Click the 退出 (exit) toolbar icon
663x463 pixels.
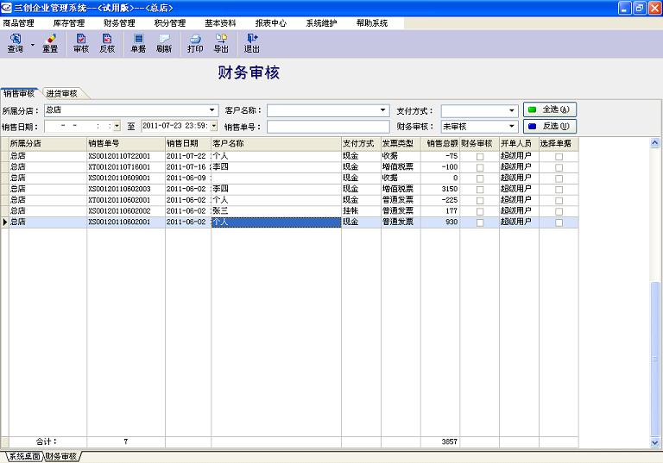pos(252,43)
